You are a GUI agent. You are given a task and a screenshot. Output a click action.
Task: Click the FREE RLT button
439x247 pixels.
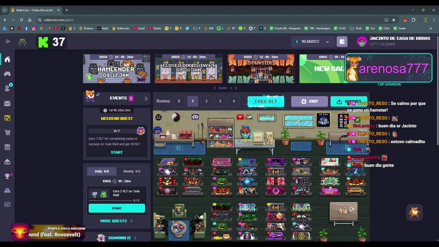pyautogui.click(x=266, y=101)
